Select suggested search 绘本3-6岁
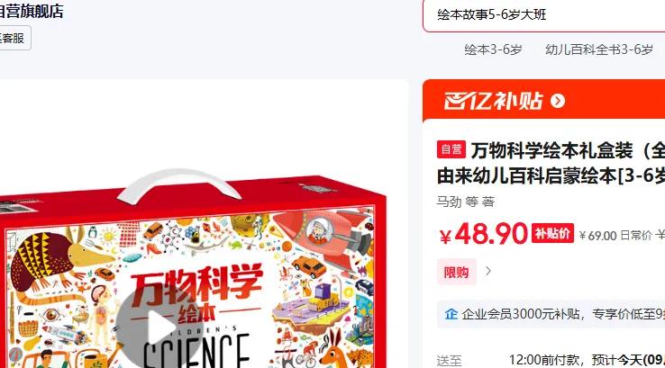The width and height of the screenshot is (665, 368). coord(493,49)
